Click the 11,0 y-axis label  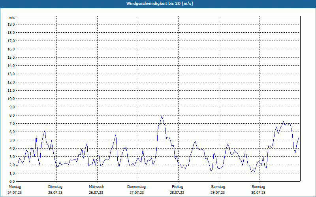(11, 91)
